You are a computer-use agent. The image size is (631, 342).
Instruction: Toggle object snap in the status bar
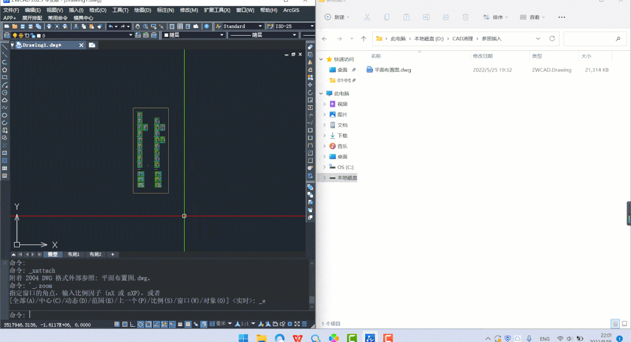[x=148, y=323]
